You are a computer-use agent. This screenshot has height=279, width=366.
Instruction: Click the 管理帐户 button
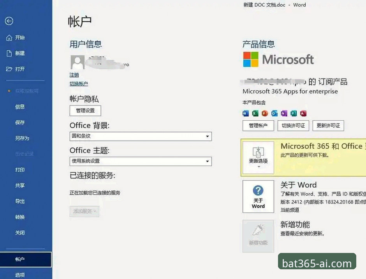coord(258,126)
